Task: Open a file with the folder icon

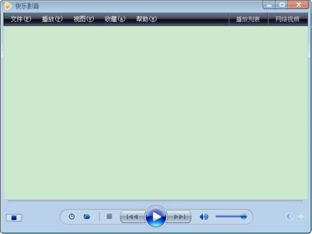Action: [87, 217]
